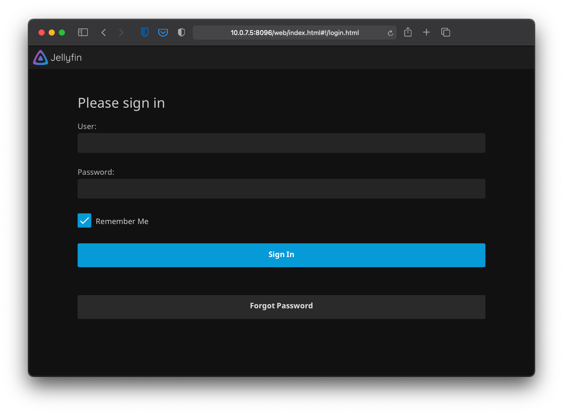Open the Forgot Password option
This screenshot has width=563, height=414.
(281, 306)
